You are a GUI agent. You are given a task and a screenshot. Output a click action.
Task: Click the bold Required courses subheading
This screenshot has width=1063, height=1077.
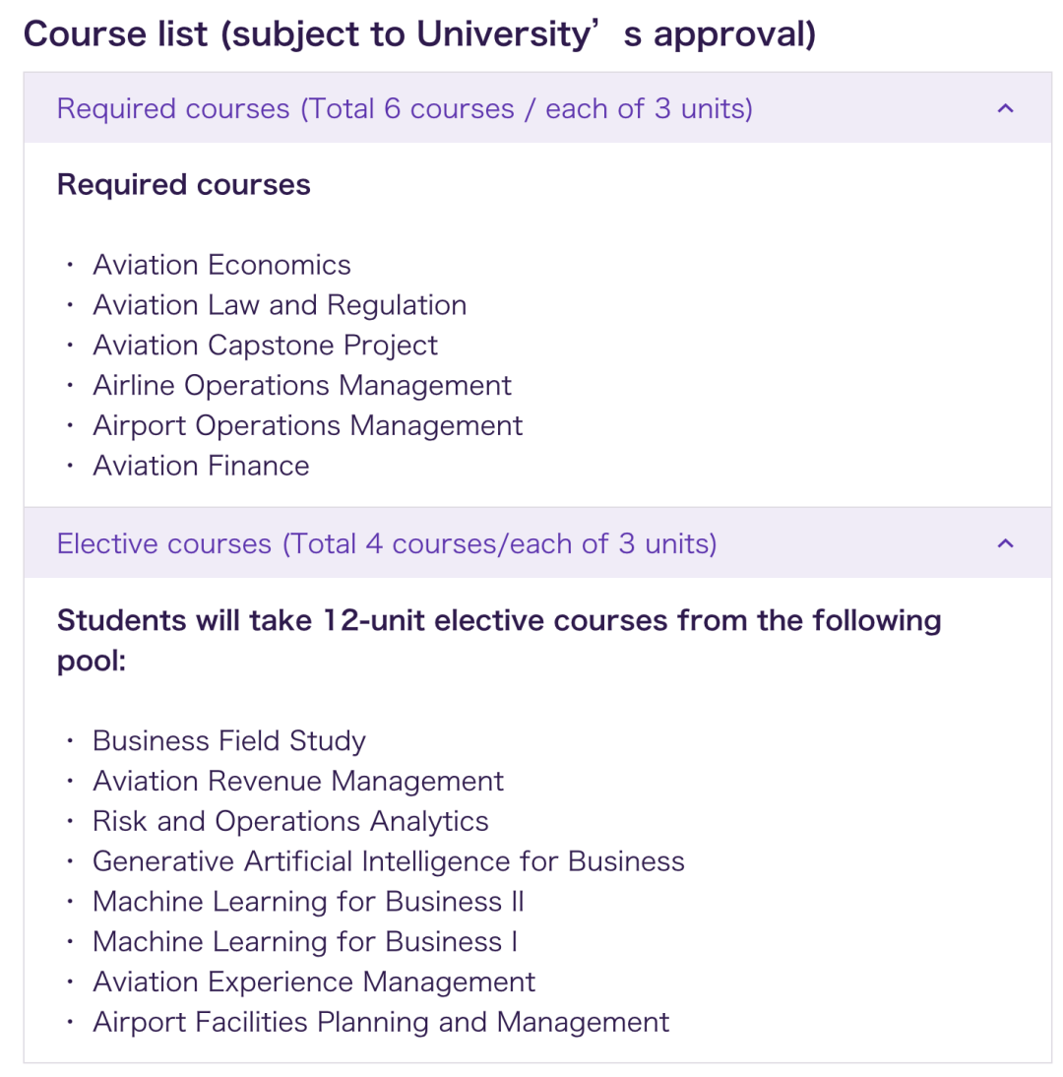184,185
